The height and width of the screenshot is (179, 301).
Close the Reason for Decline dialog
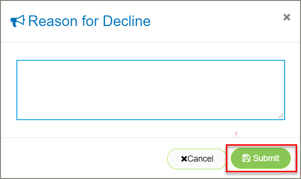click(287, 17)
